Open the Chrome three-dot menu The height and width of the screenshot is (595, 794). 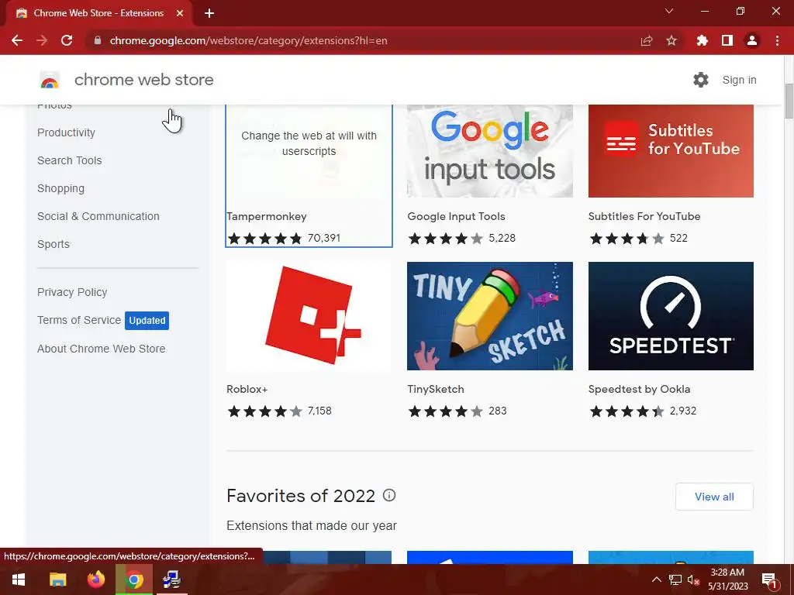[777, 40]
